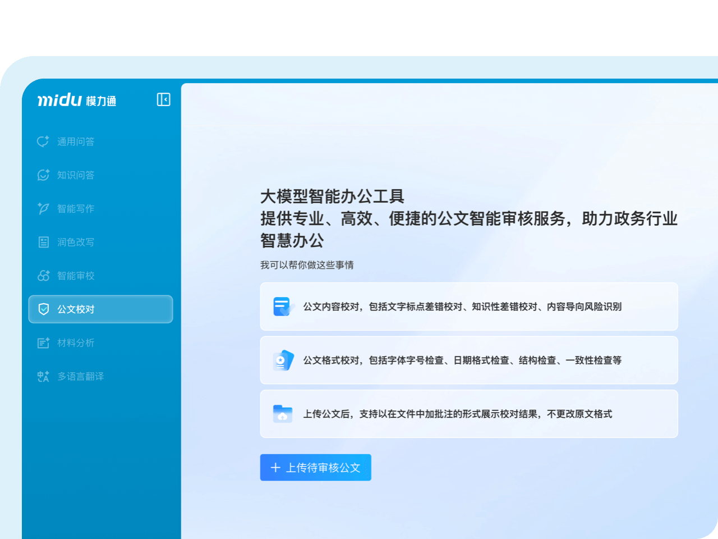Click the blue document icon beside 公文内容校对
Image resolution: width=718 pixels, height=539 pixels.
283,307
